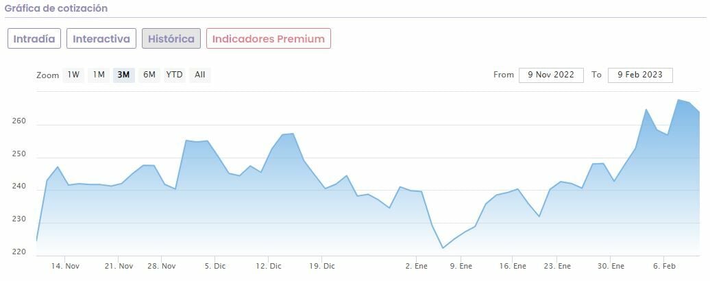Choose the 6M zoom range

point(149,75)
